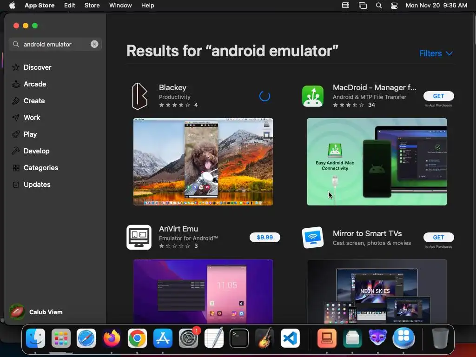
Task: Open Launchpad from the Dock
Action: (61, 338)
